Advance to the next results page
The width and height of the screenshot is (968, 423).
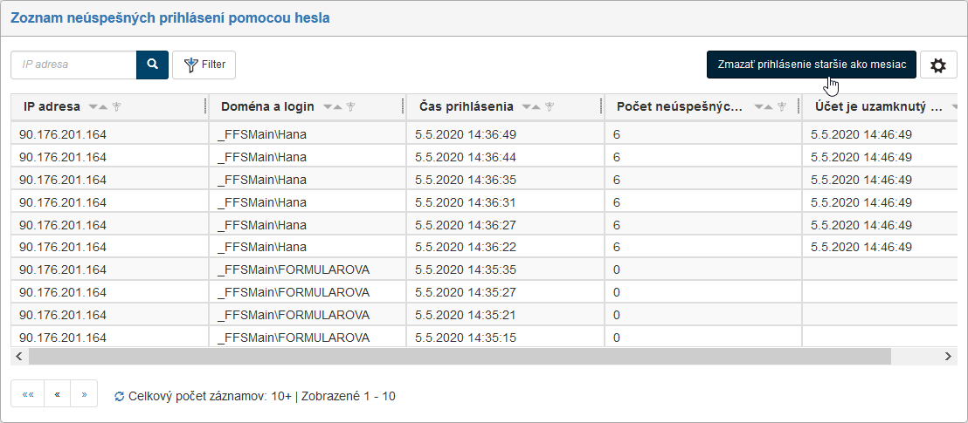84,394
